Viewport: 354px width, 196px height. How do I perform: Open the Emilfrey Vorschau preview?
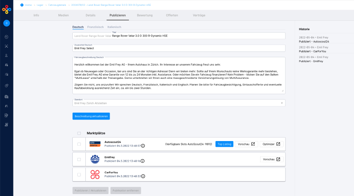click(x=272, y=159)
